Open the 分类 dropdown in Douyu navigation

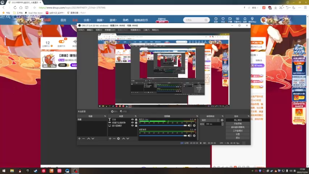tap(87, 20)
